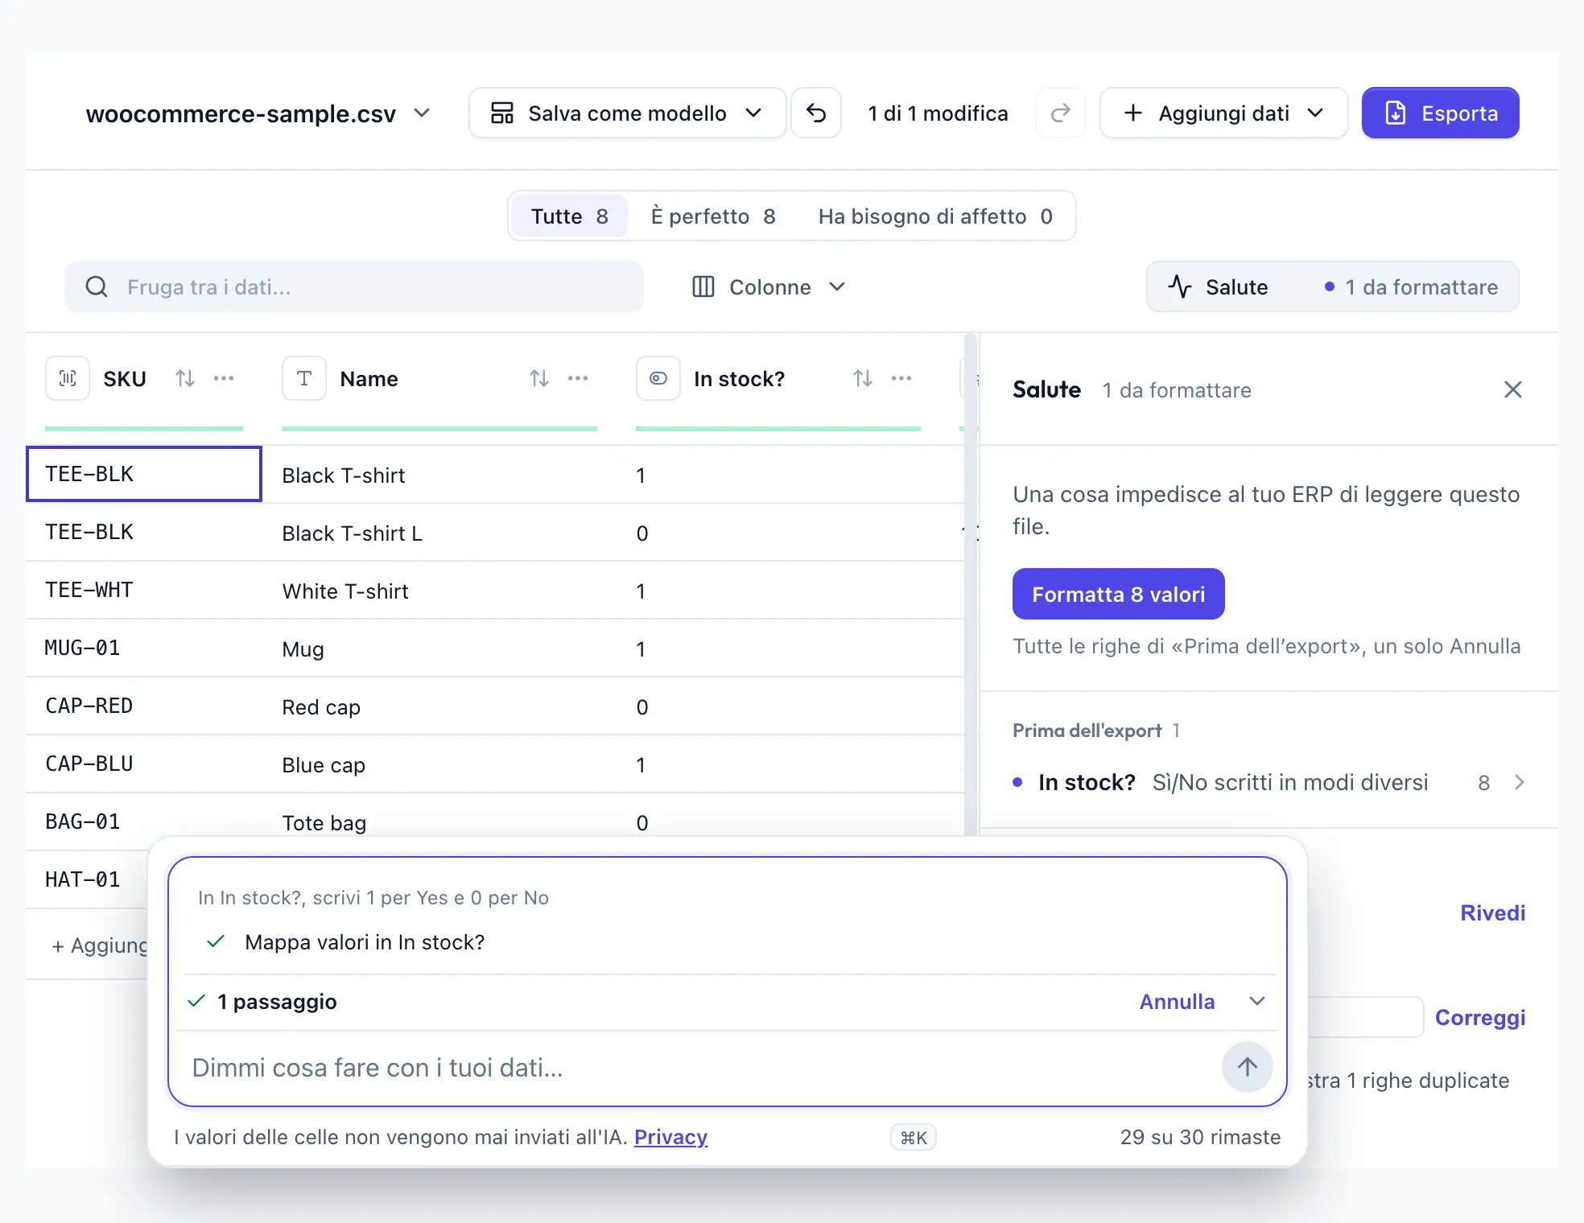Close the Salute panel
This screenshot has width=1584, height=1223.
pos(1513,389)
